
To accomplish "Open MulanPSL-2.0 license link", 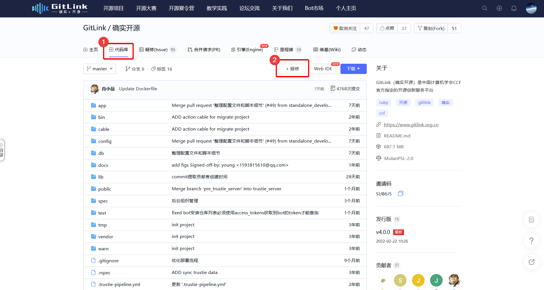I will (x=398, y=158).
